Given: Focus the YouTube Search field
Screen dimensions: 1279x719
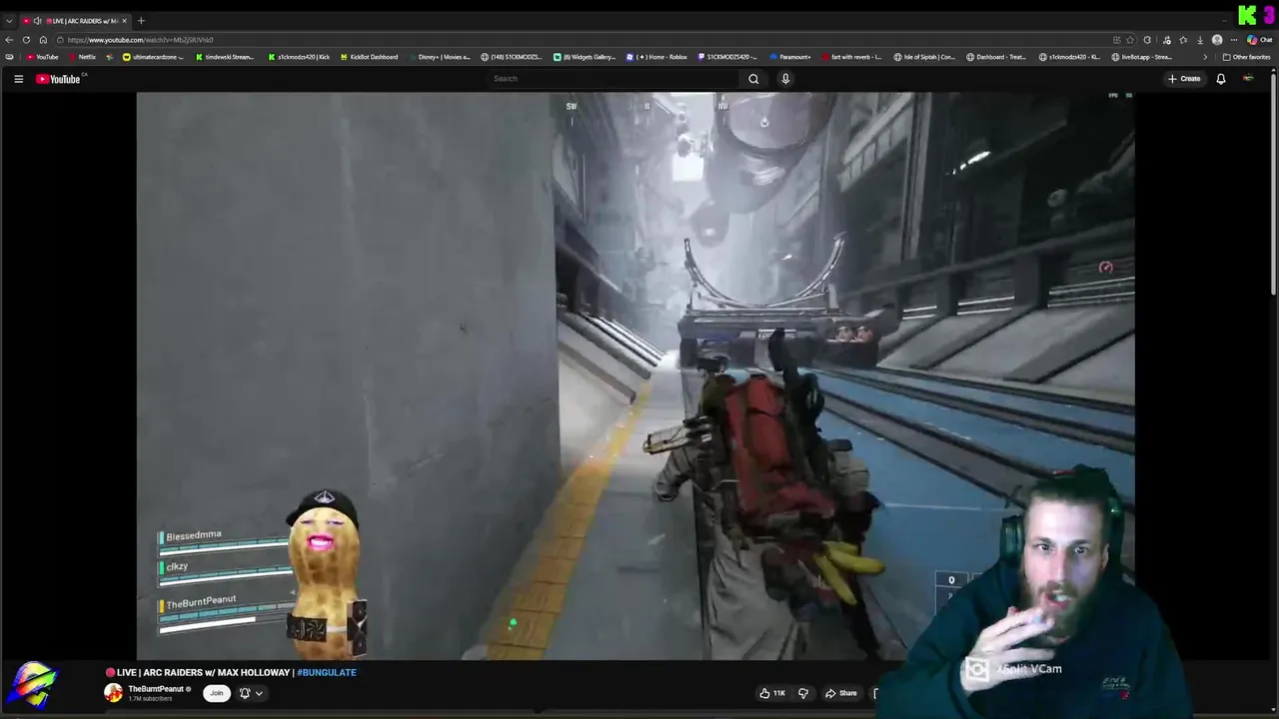Looking at the screenshot, I should (615, 79).
